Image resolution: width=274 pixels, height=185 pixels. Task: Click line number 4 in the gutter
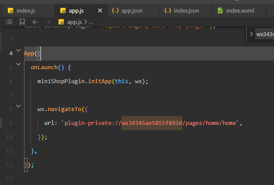click(x=11, y=54)
